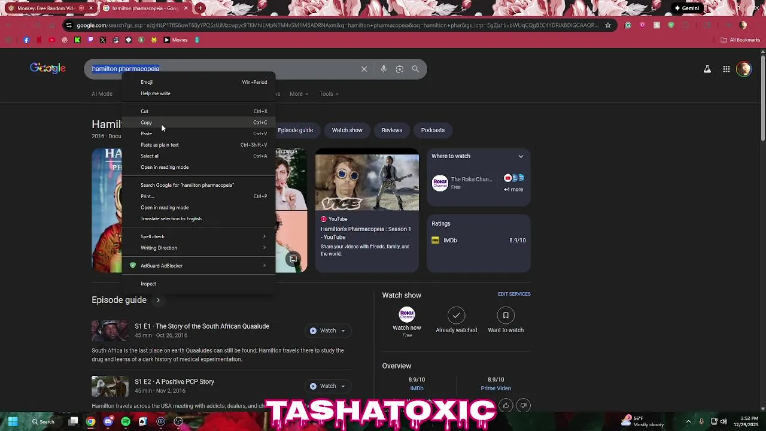Open AdGuard green shield extension in toolbar

pos(671,25)
